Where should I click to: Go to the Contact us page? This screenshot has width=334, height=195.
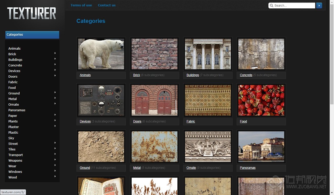pyautogui.click(x=107, y=5)
